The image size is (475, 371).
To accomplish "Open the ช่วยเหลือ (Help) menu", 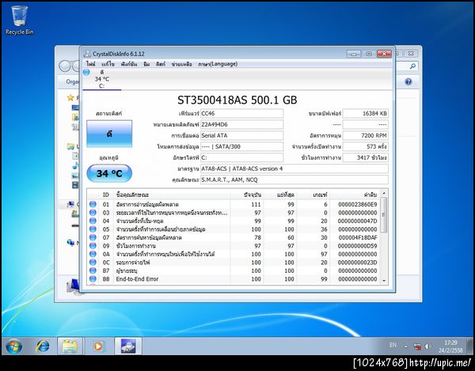I will coord(181,64).
